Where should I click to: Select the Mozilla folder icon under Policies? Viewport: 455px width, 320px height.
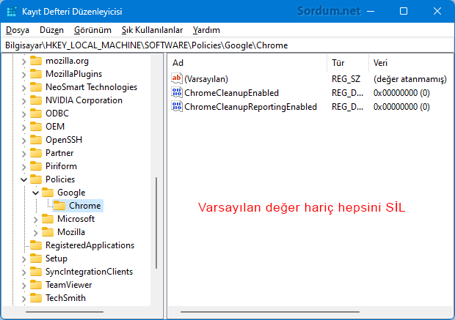point(48,232)
